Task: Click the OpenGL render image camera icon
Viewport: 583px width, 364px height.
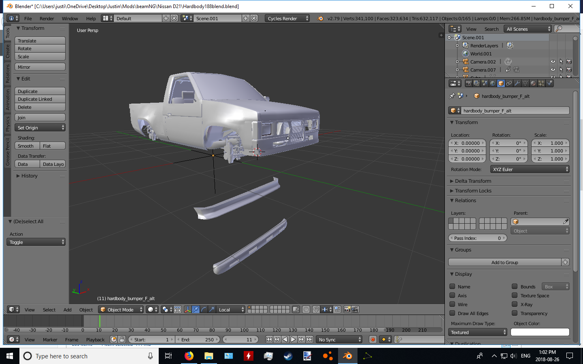Action: 347,309
